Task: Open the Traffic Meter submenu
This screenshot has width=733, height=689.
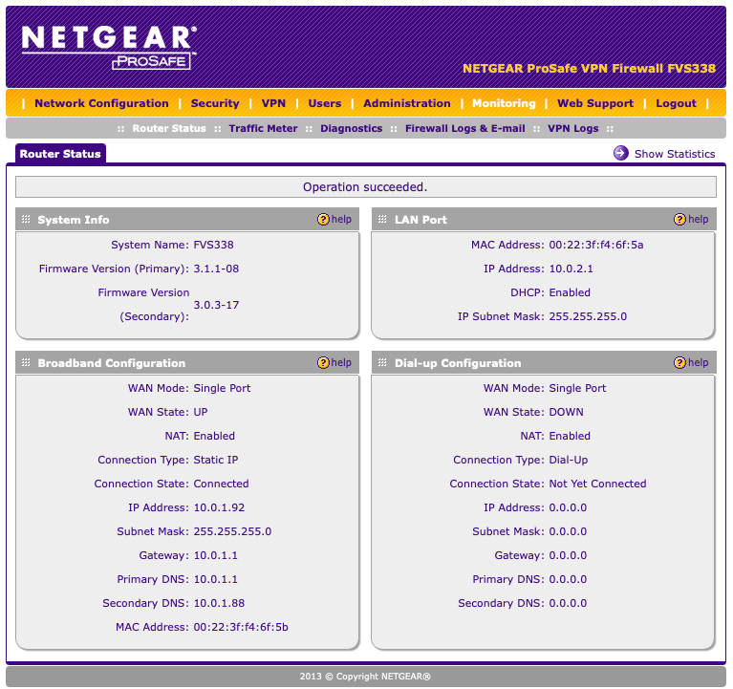Action: [x=263, y=128]
